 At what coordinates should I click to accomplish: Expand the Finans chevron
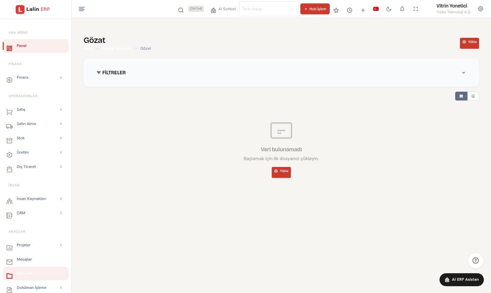click(61, 77)
